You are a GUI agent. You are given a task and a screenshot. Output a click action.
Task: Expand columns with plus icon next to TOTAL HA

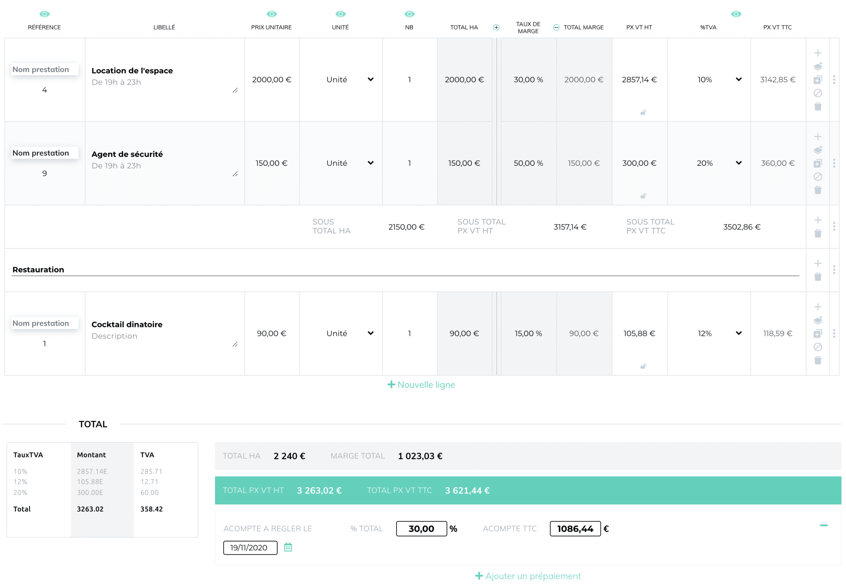click(x=496, y=27)
